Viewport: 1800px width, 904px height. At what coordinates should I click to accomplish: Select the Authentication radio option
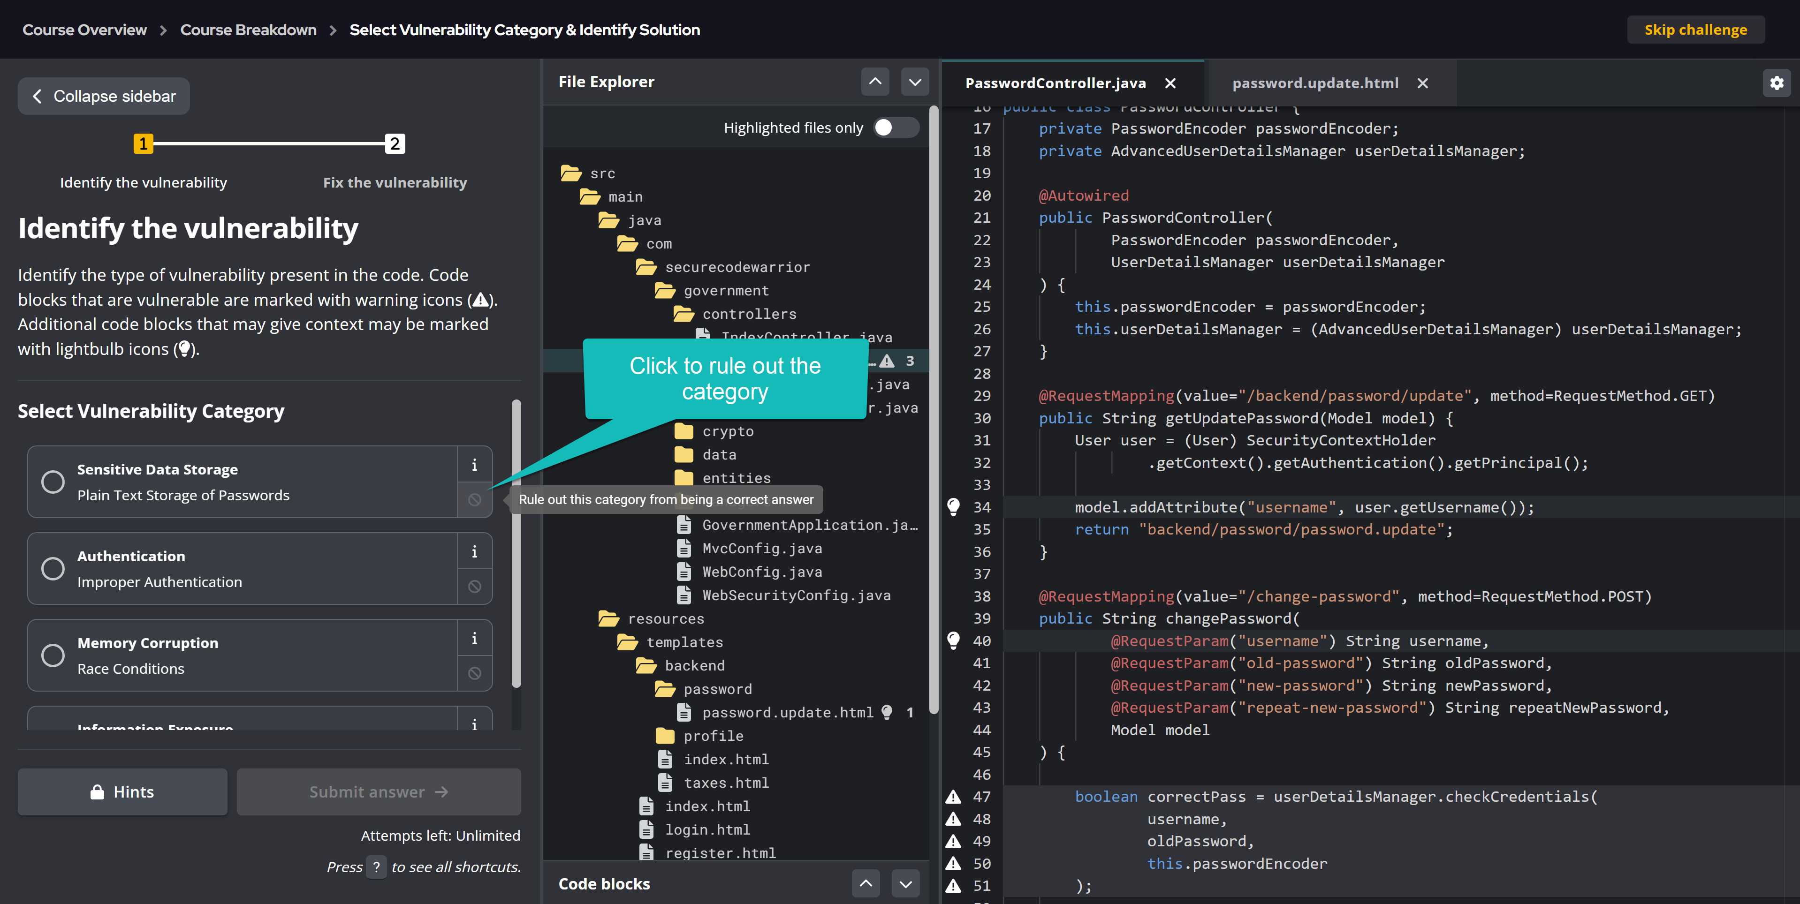[53, 569]
